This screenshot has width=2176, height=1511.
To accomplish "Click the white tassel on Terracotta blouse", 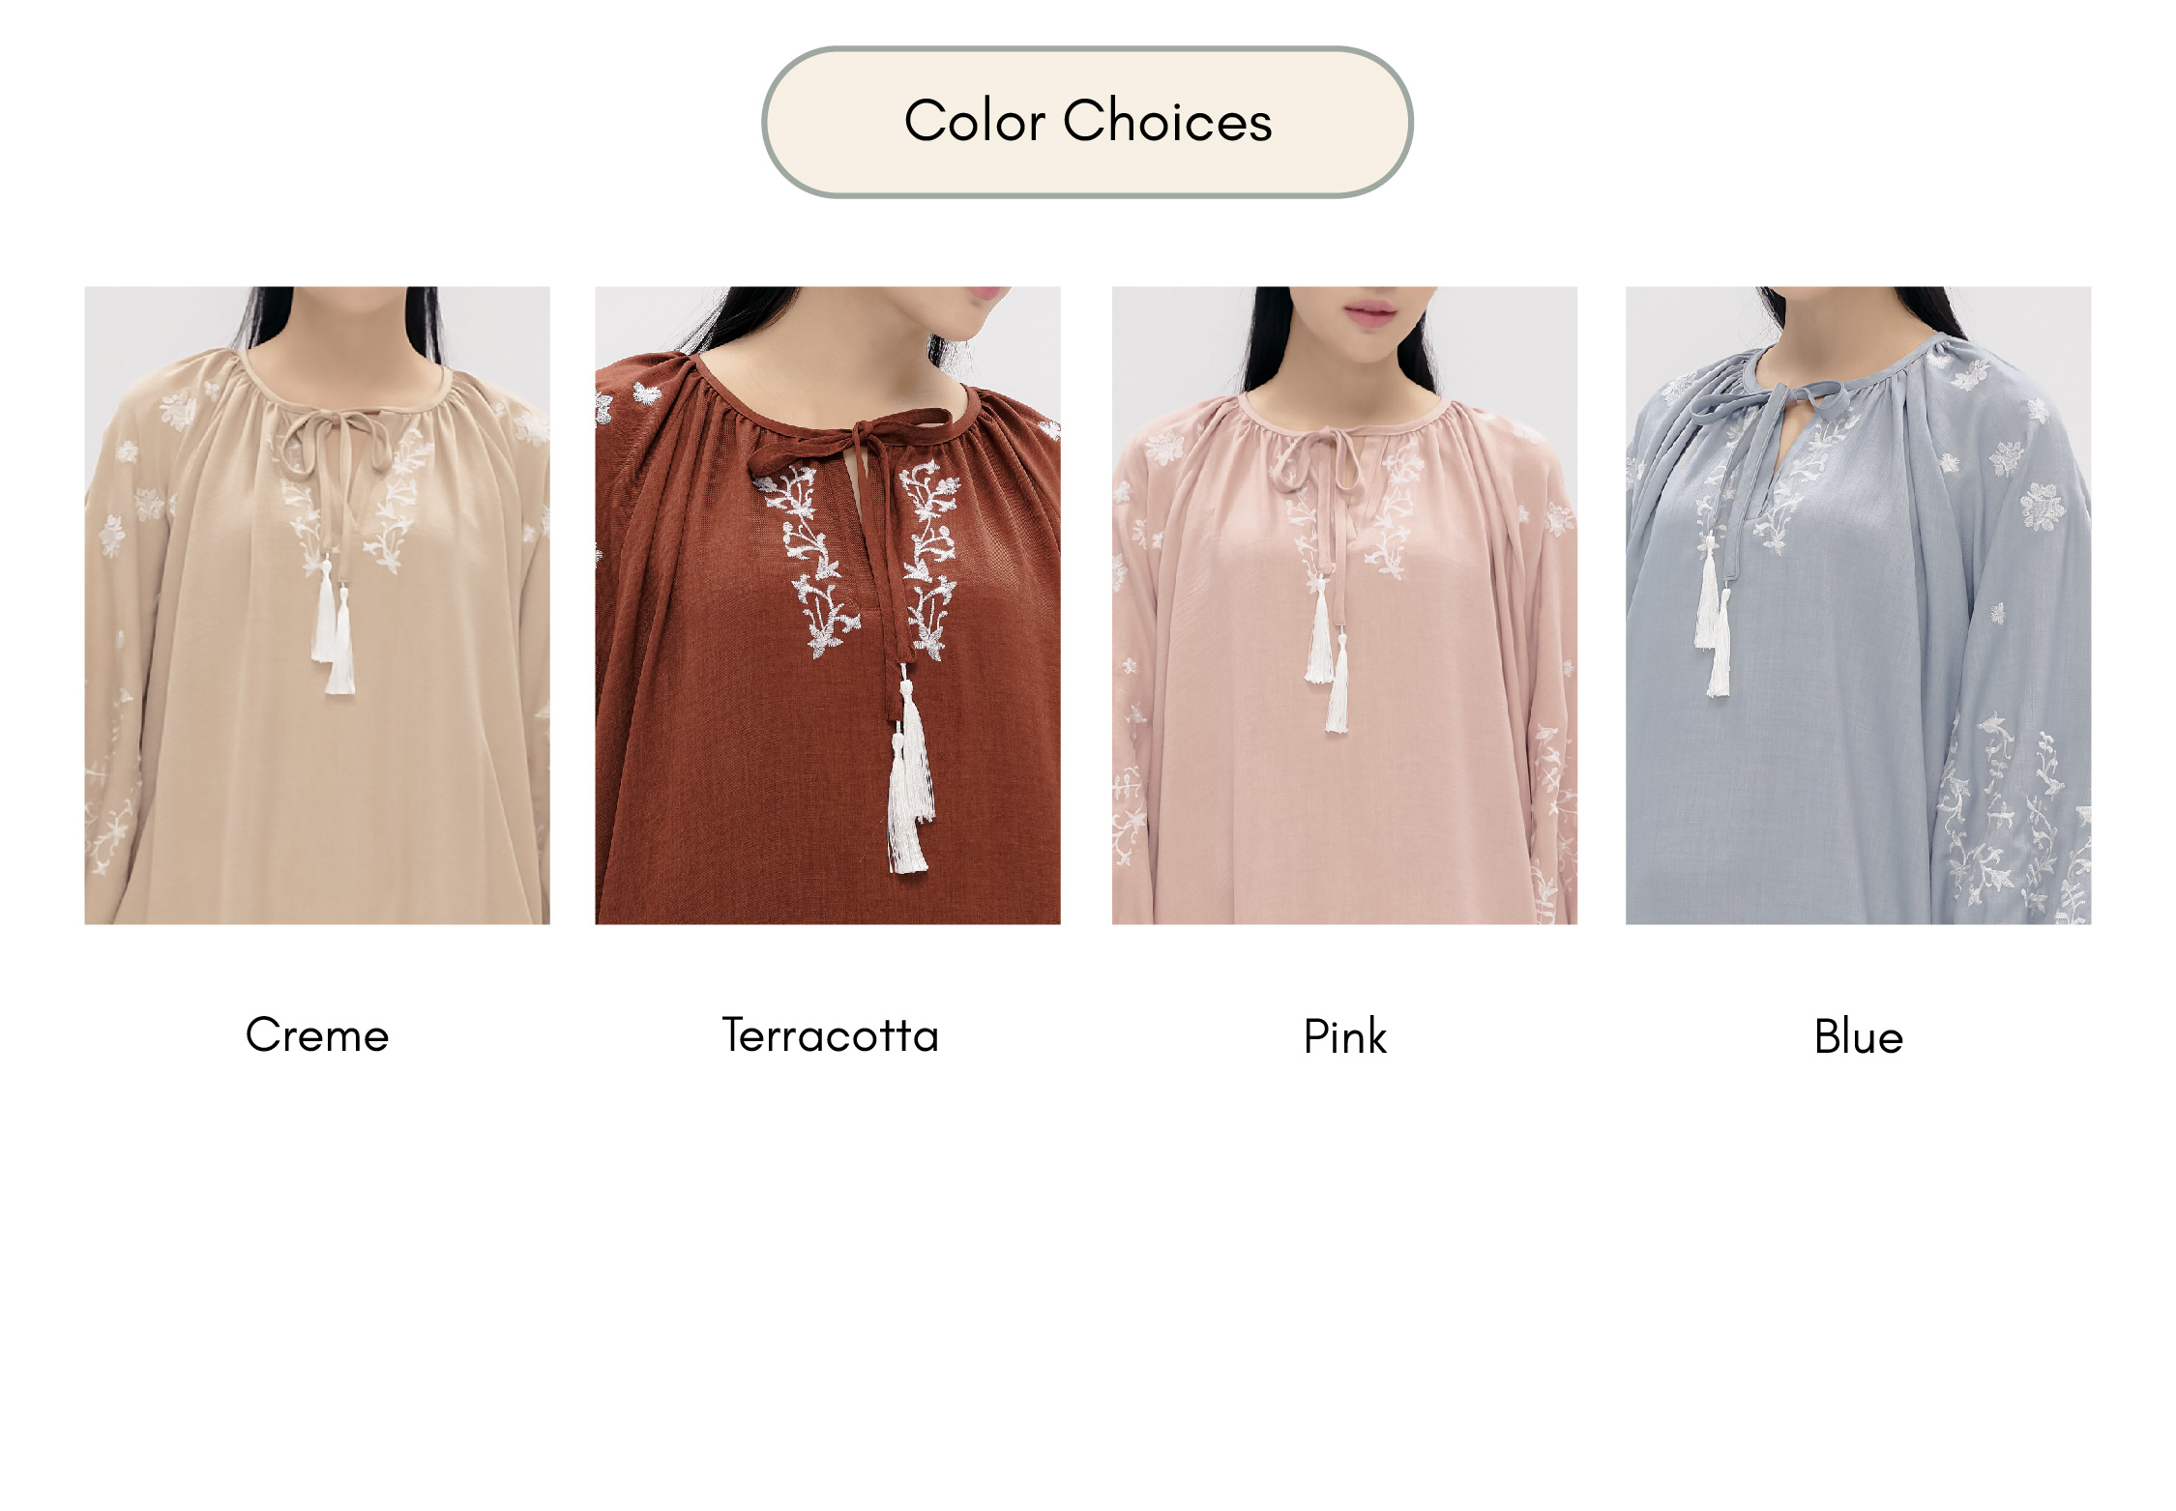I will tap(909, 778).
